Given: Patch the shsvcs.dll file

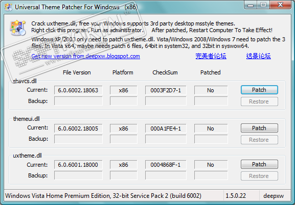Looking at the screenshot, I should pyautogui.click(x=259, y=90).
